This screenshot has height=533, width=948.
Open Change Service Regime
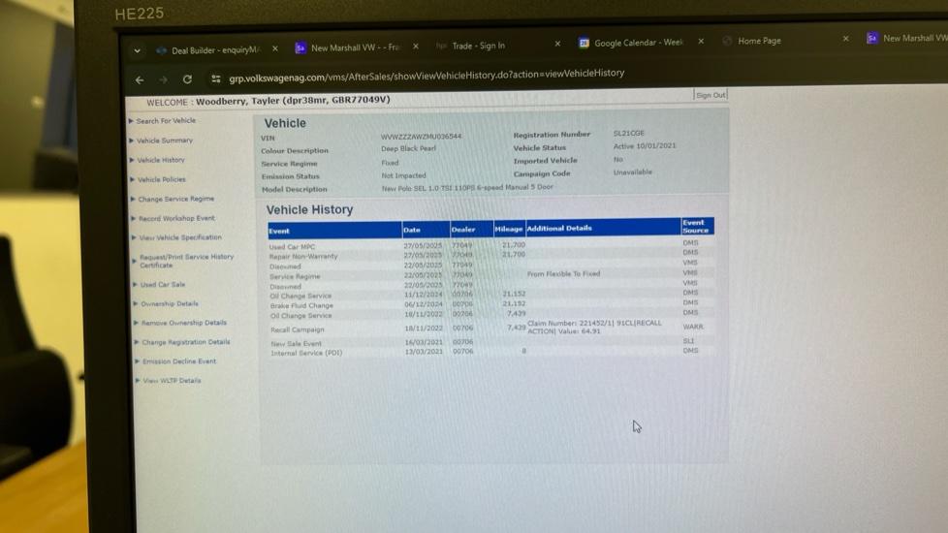click(176, 199)
